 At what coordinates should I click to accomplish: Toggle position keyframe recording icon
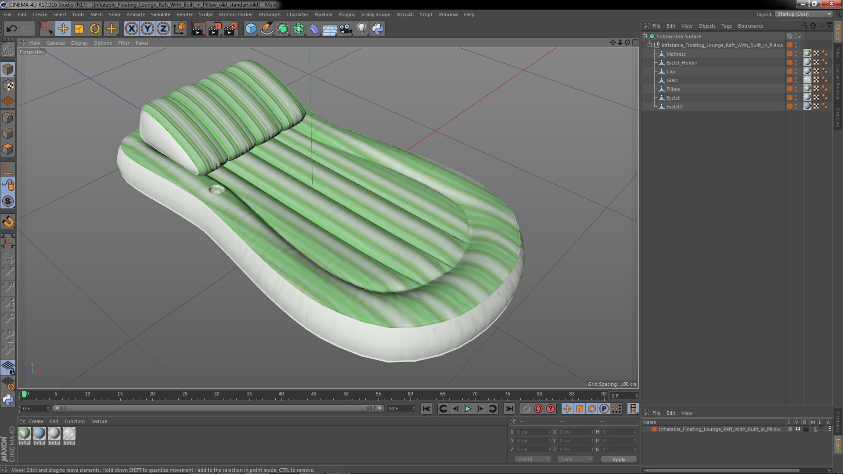click(x=567, y=409)
